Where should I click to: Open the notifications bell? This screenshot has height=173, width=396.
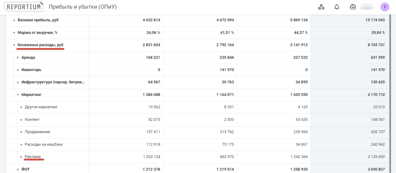point(337,7)
